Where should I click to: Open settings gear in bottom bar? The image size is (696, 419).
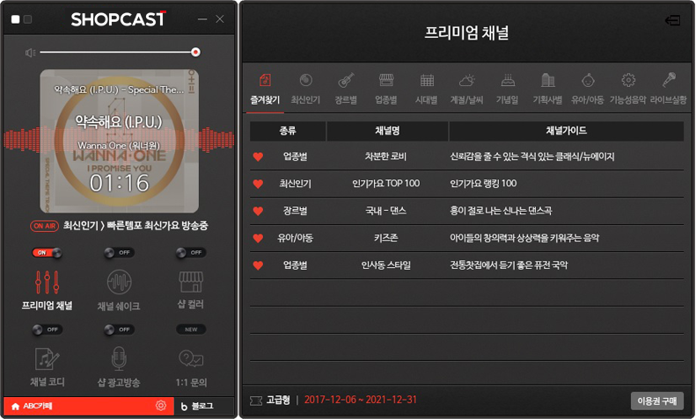(160, 406)
